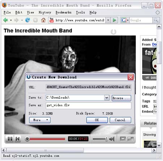This screenshot has width=163, height=161.
Task: Click the download URL field
Action: coord(89,87)
